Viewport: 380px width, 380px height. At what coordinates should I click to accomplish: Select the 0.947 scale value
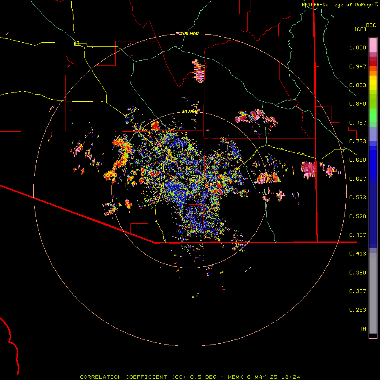tap(358, 66)
